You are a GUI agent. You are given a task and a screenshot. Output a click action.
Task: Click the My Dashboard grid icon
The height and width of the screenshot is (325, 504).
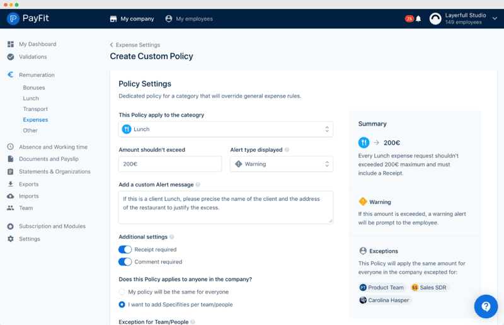tap(11, 44)
